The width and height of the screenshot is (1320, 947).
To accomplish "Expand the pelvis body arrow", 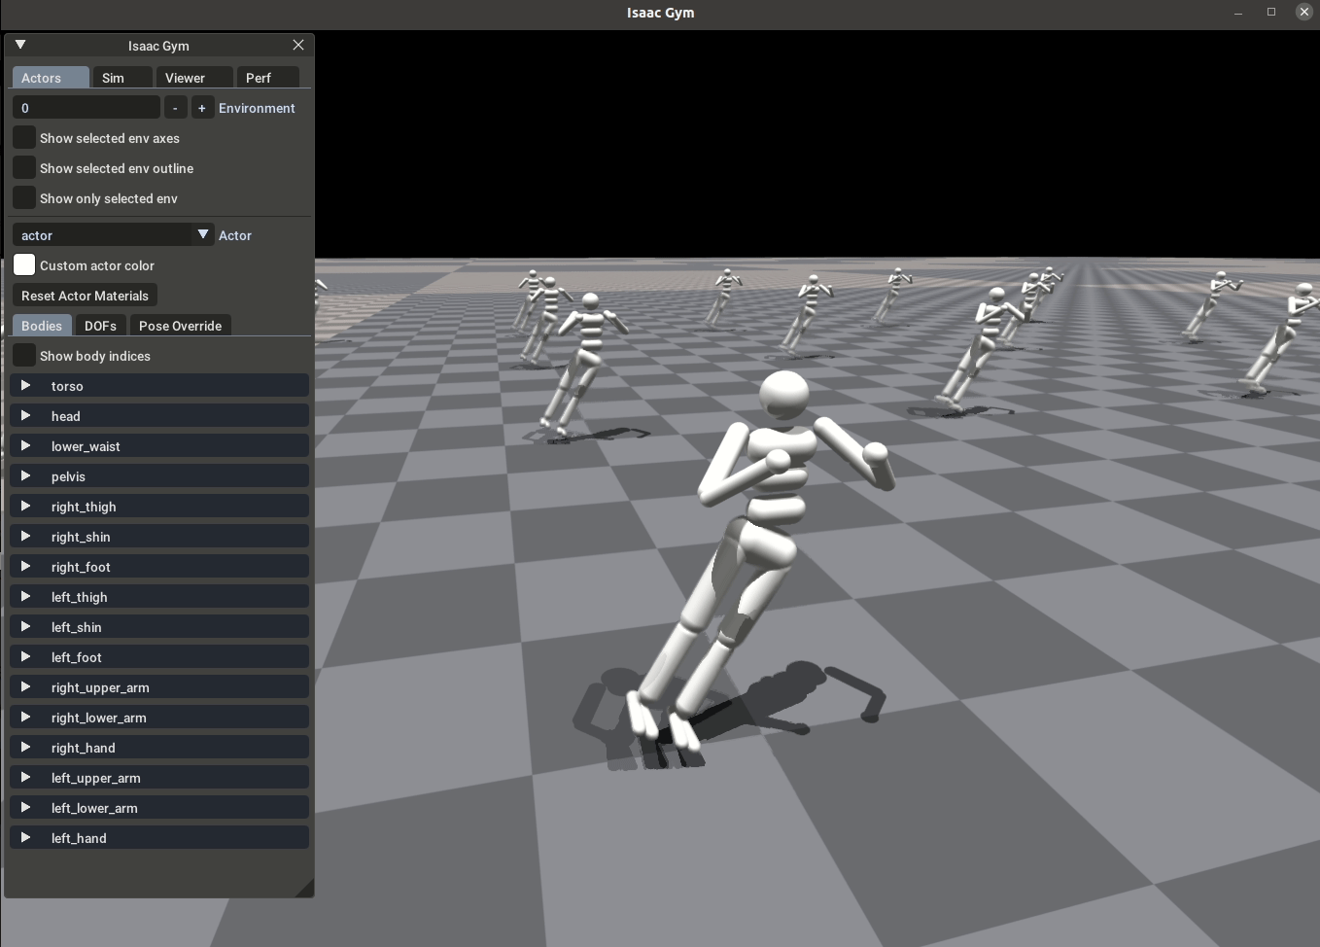I will [x=26, y=476].
